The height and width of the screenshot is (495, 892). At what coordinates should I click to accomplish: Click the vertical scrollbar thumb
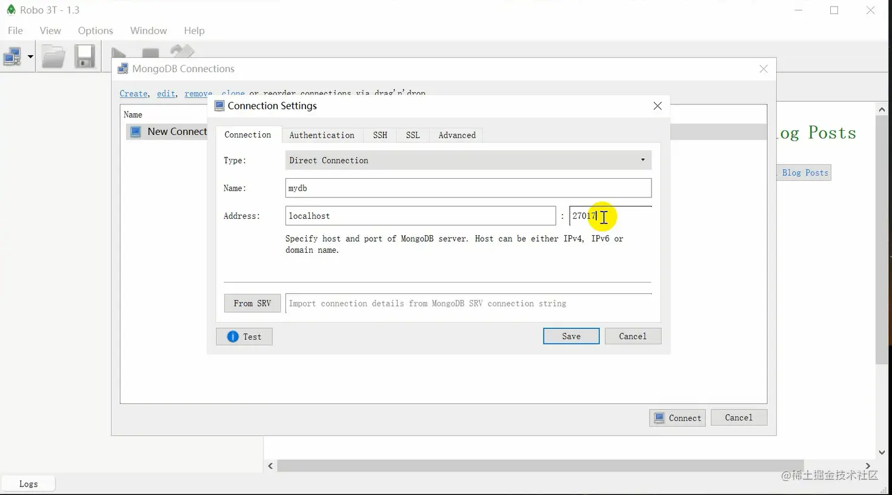click(x=882, y=240)
